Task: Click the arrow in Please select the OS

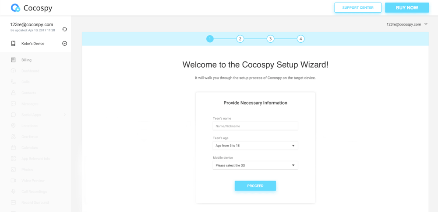Action: [293, 165]
